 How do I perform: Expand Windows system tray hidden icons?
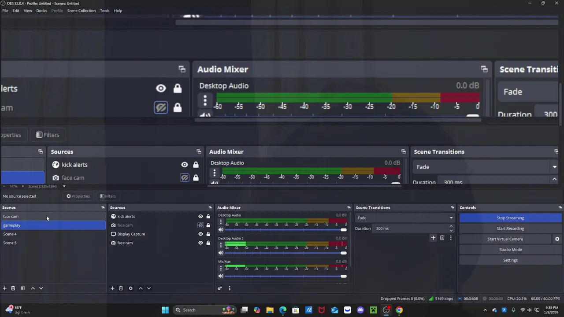pyautogui.click(x=485, y=310)
